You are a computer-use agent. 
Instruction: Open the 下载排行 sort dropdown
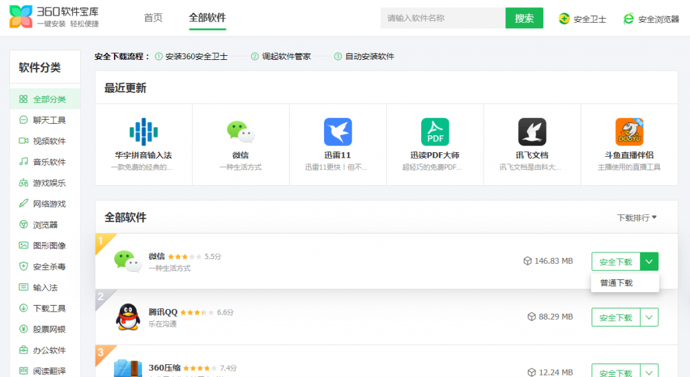click(x=636, y=218)
